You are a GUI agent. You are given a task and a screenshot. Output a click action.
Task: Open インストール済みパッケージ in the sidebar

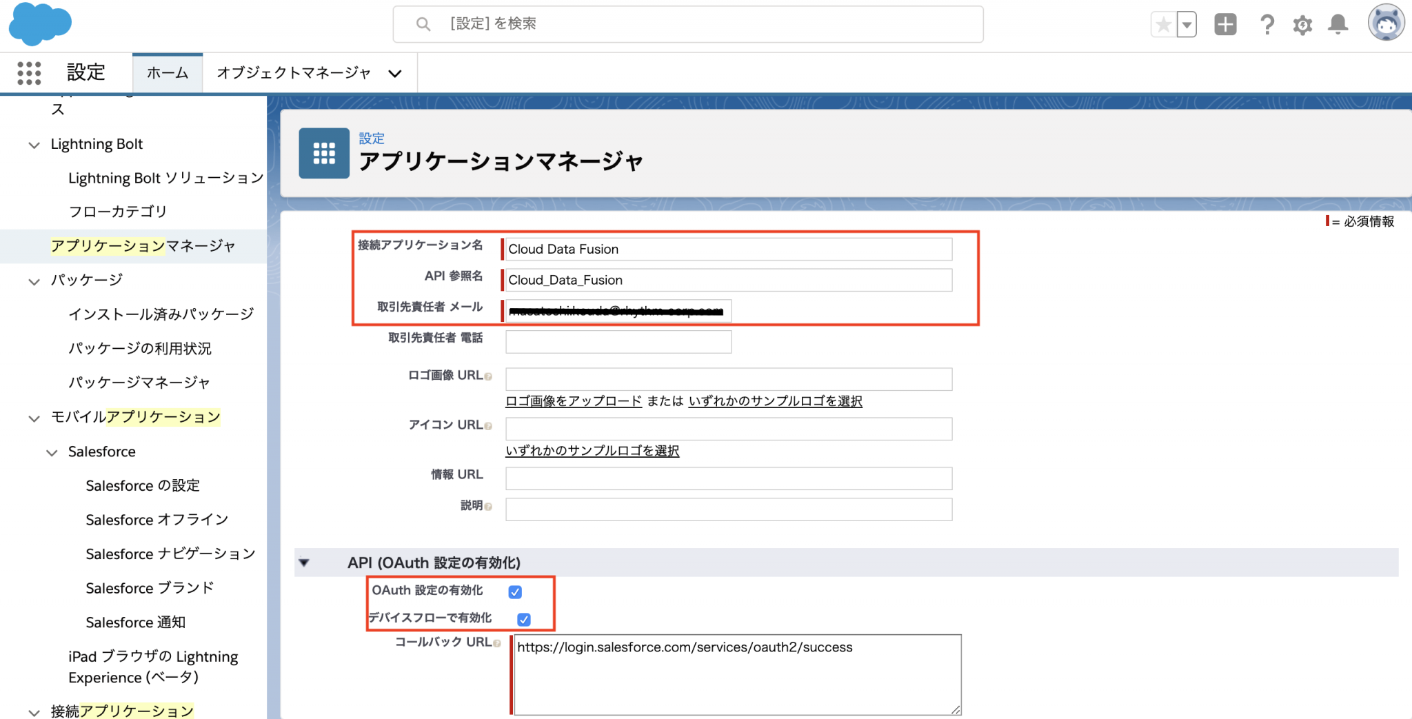point(161,314)
